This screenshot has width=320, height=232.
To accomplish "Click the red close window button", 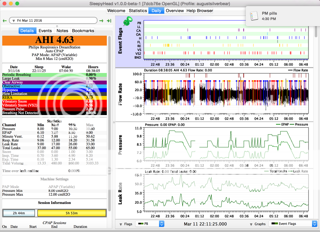I will pos(4,4).
